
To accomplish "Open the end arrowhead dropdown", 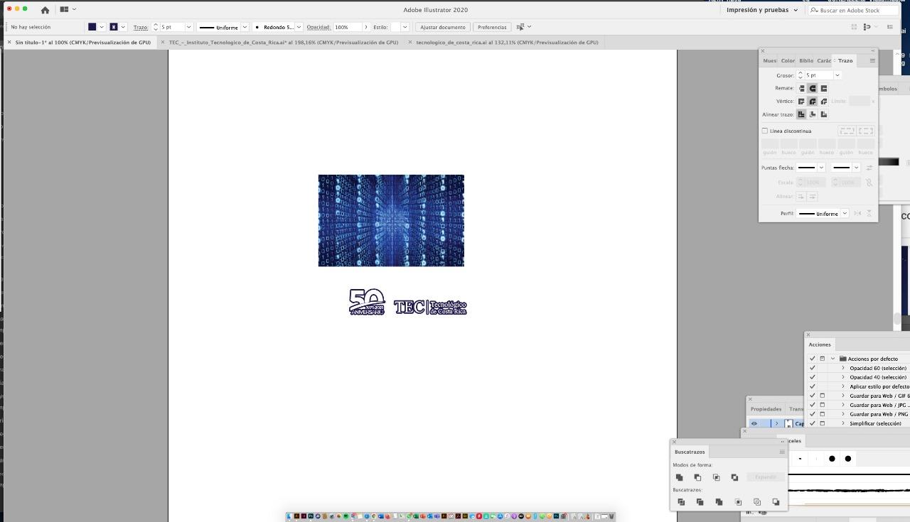I will (x=856, y=168).
